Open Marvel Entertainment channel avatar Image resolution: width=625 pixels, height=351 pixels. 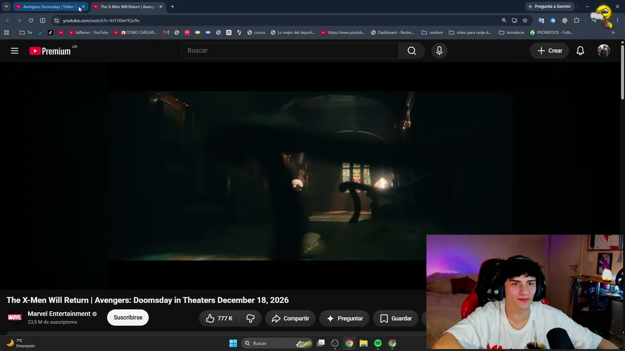click(15, 317)
